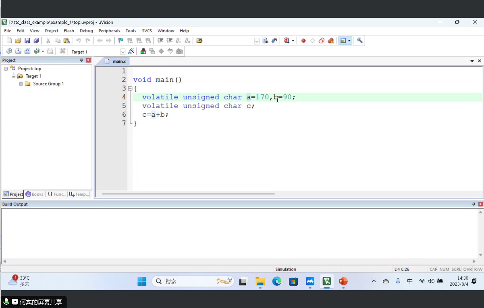Click the Build Output scroll down arrow

tap(480, 255)
